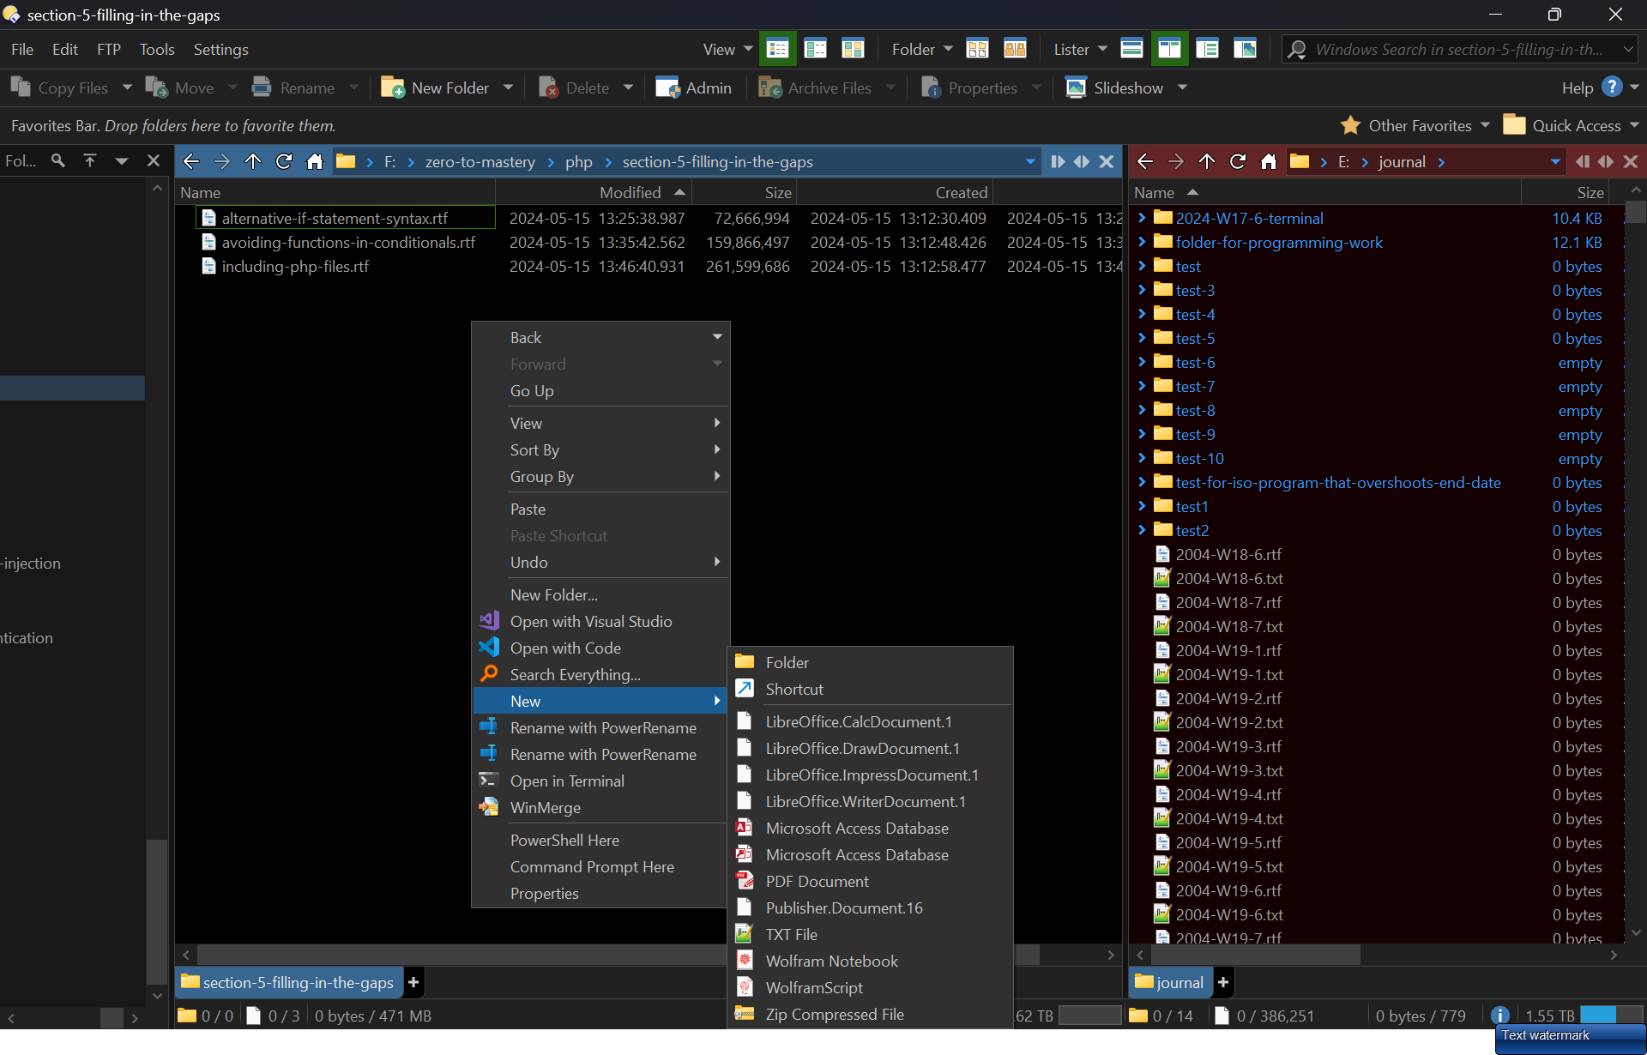Sort left pane by Modified column
The width and height of the screenshot is (1647, 1055).
tap(630, 192)
